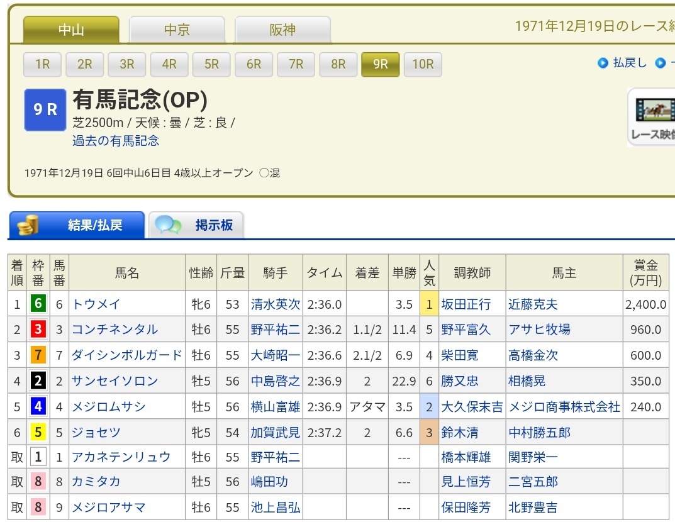Click the 払戻し arrow icon link
Screen dimensions: 675x522
tap(603, 63)
